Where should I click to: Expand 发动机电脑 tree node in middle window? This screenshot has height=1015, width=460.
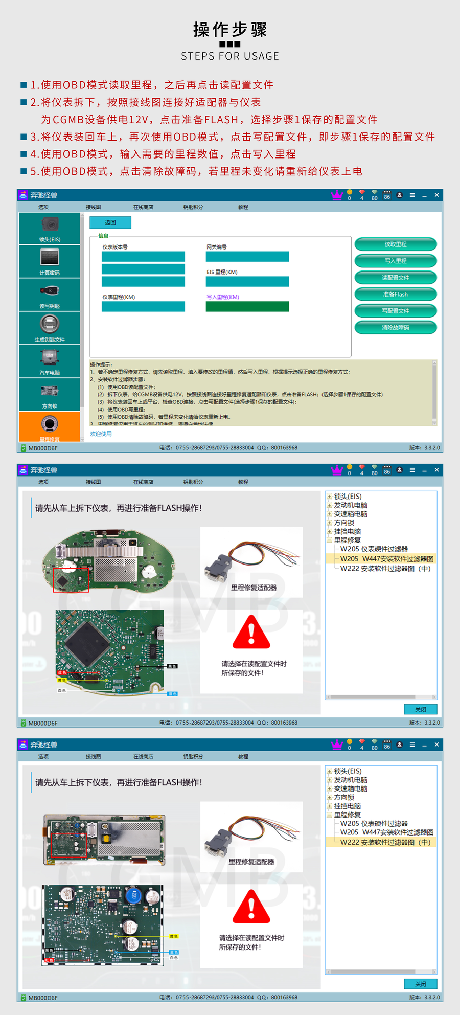pyautogui.click(x=330, y=506)
